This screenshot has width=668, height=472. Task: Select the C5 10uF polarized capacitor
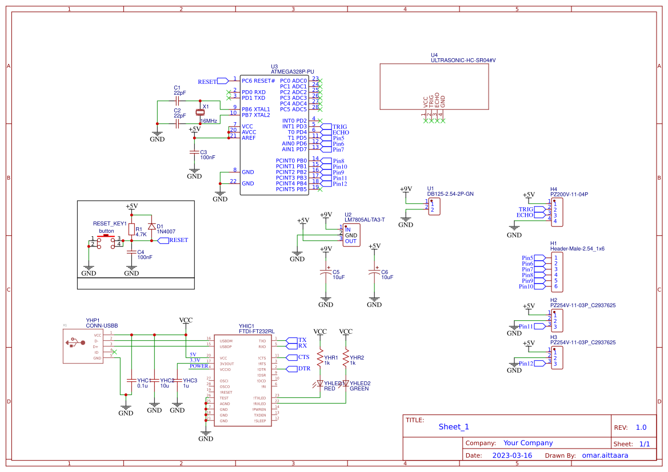[326, 271]
